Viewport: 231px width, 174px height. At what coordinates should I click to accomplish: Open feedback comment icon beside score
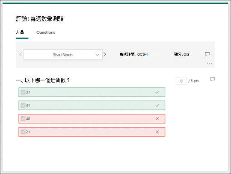coord(207,54)
